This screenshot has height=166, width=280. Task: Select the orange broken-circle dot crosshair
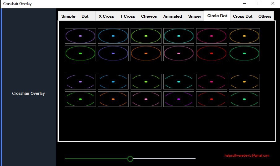113,99
